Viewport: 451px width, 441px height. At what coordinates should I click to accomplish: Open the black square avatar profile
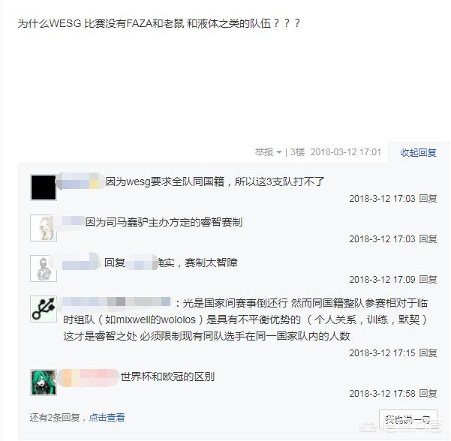coord(44,187)
